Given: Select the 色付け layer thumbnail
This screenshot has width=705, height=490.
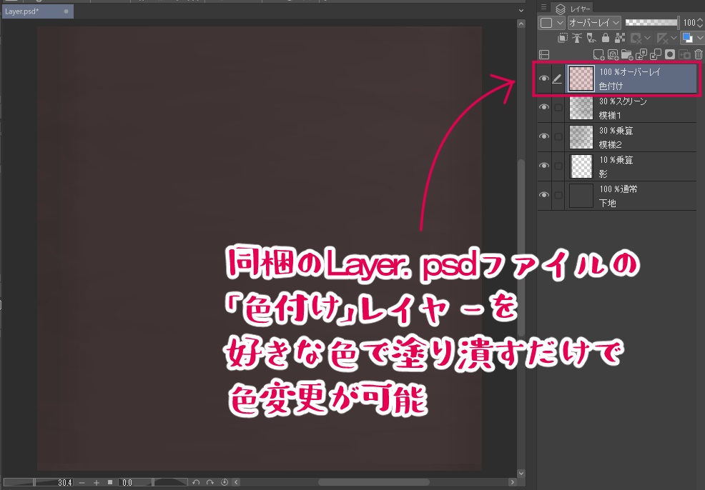Looking at the screenshot, I should (x=581, y=79).
